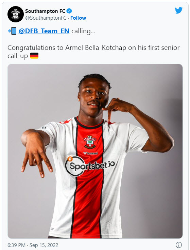Open the tweet info icon
The image size is (190, 250).
(x=179, y=245)
